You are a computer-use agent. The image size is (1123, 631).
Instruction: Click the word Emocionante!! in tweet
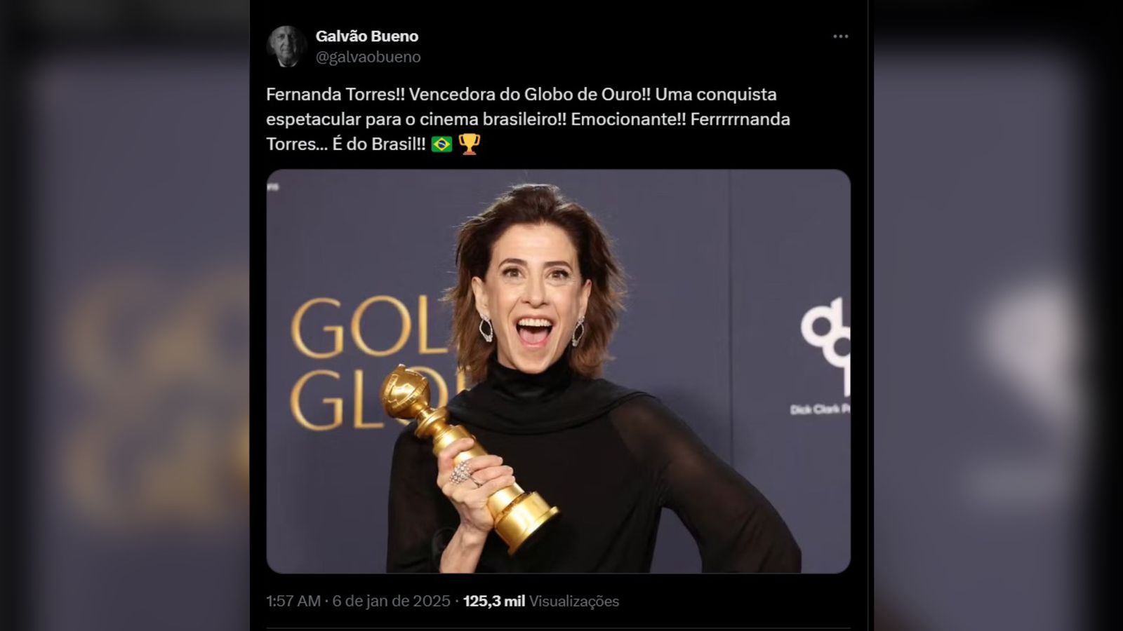click(x=628, y=119)
